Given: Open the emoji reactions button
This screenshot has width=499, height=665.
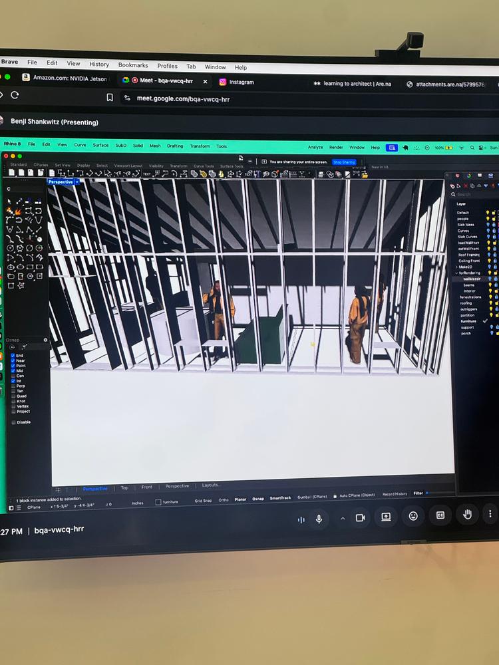Looking at the screenshot, I should [413, 516].
